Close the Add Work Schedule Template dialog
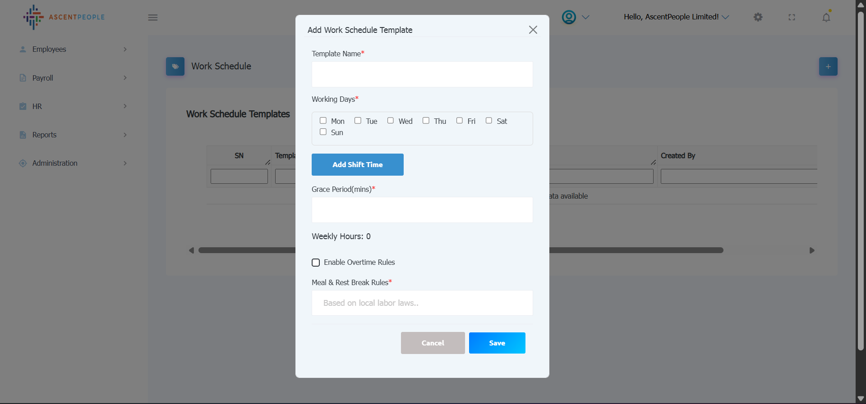866x404 pixels. coord(533,30)
